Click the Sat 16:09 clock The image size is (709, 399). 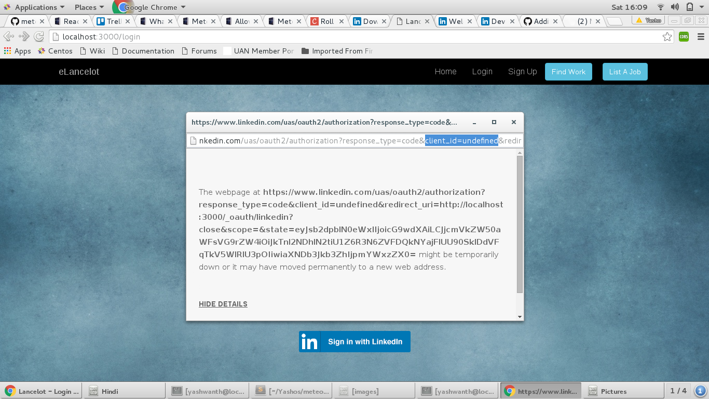[x=629, y=7]
